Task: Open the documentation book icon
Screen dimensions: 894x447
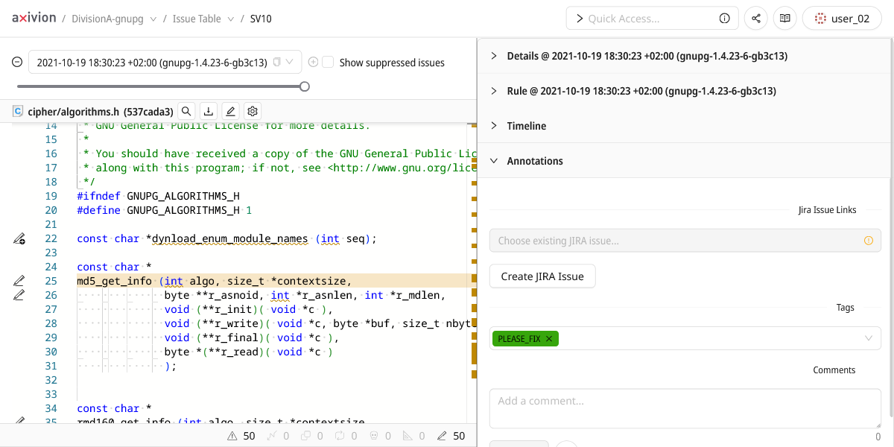Action: pyautogui.click(x=784, y=19)
